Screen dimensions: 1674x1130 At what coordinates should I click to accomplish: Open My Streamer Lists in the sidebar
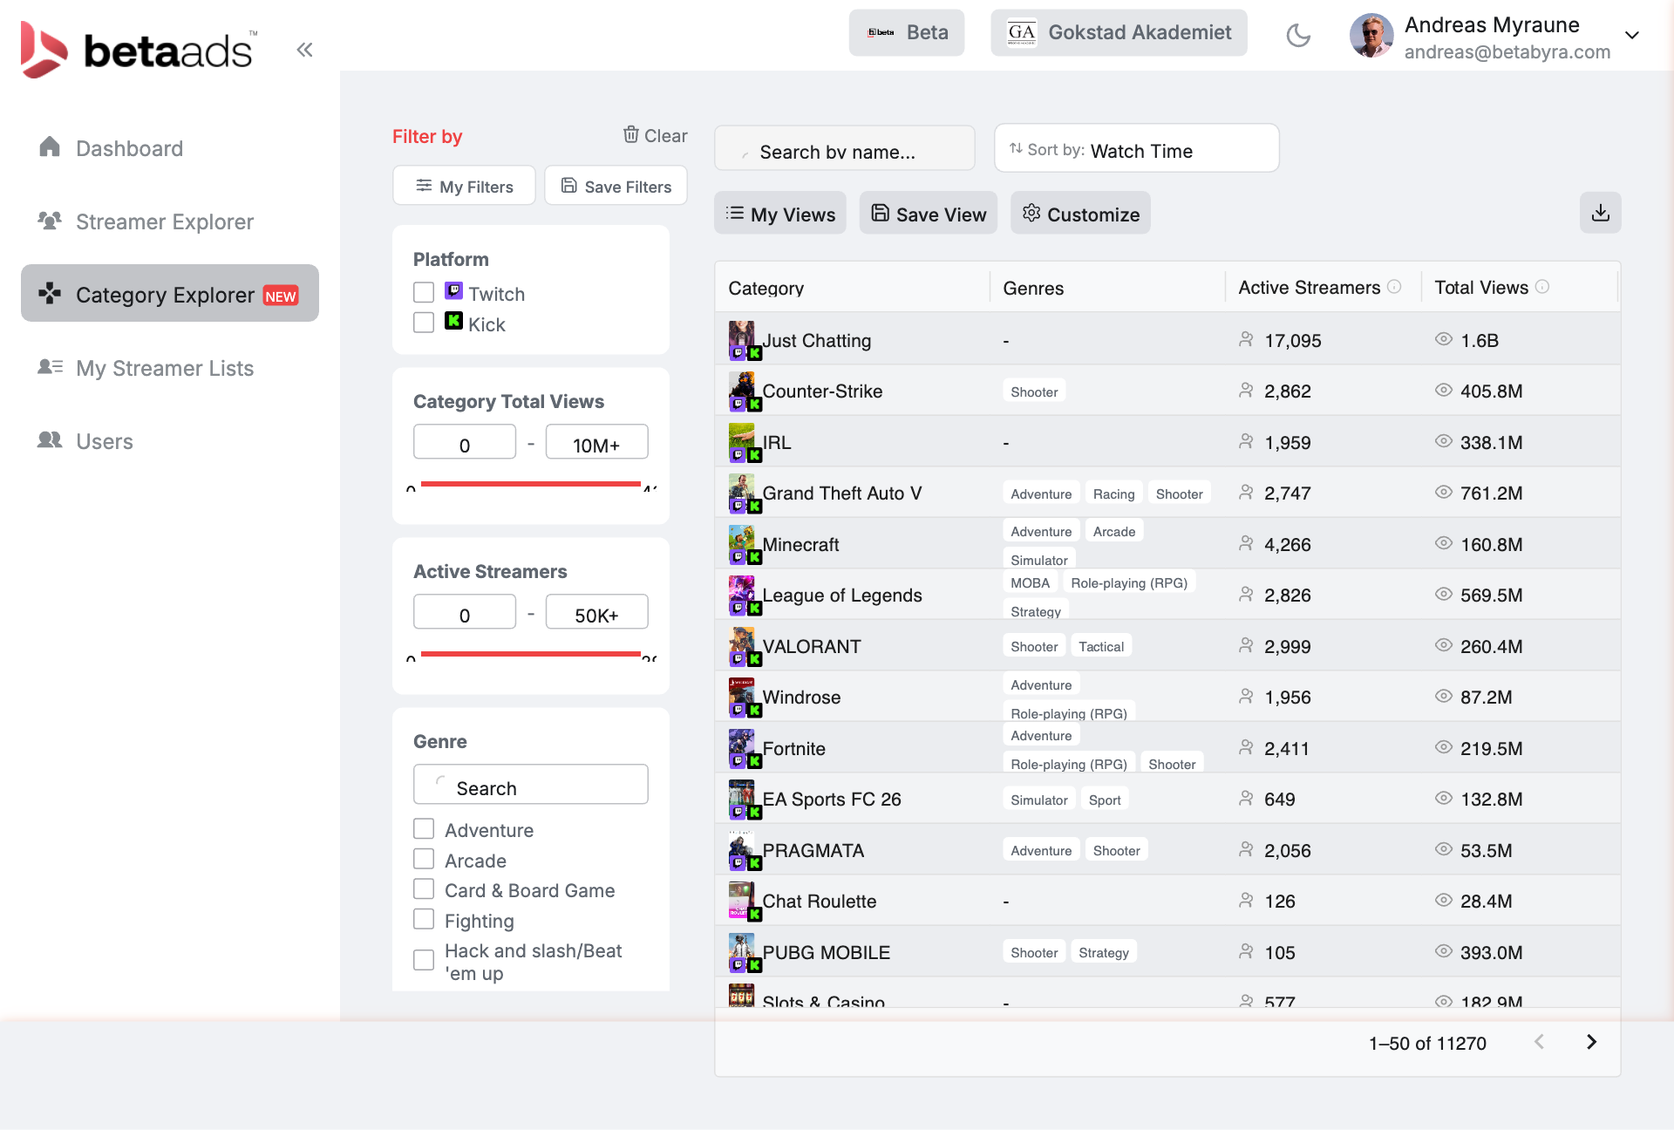pyautogui.click(x=170, y=367)
